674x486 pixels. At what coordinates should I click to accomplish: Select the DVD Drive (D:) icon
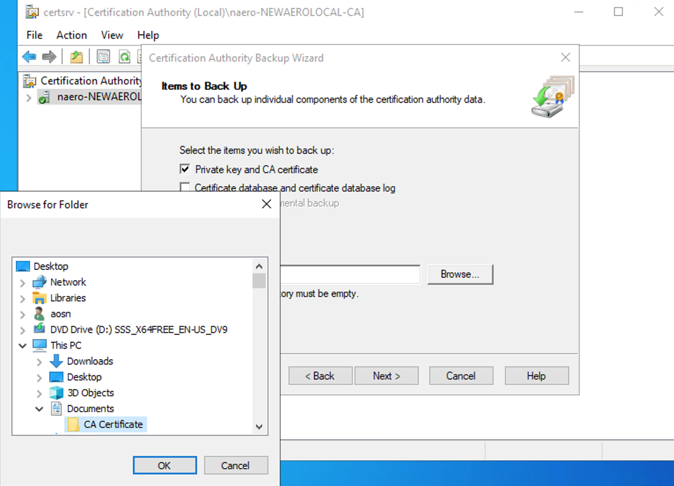pos(40,329)
